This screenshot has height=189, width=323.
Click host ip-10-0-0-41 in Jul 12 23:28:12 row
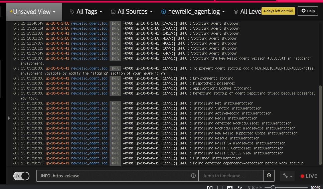pyautogui.click(x=57, y=48)
